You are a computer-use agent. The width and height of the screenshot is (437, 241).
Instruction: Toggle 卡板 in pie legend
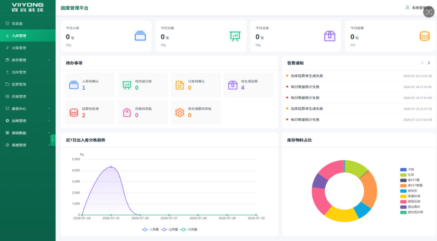[x=407, y=169]
